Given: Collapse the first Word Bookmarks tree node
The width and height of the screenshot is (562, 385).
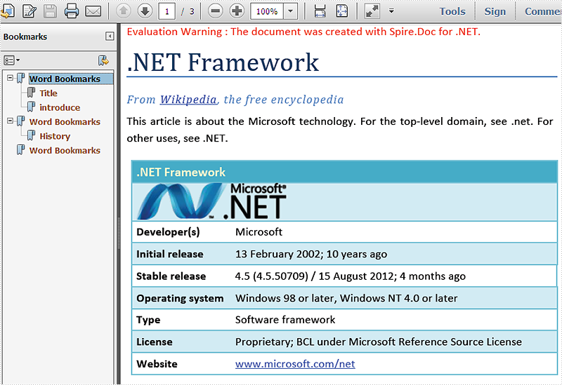Looking at the screenshot, I should [x=10, y=78].
